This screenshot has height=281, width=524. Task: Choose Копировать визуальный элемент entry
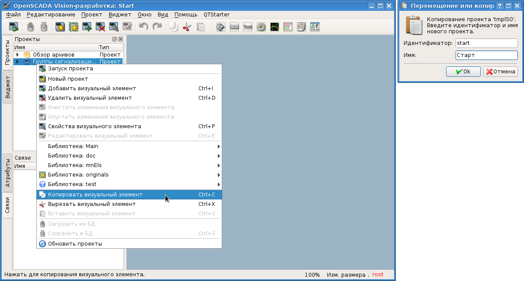(x=129, y=195)
